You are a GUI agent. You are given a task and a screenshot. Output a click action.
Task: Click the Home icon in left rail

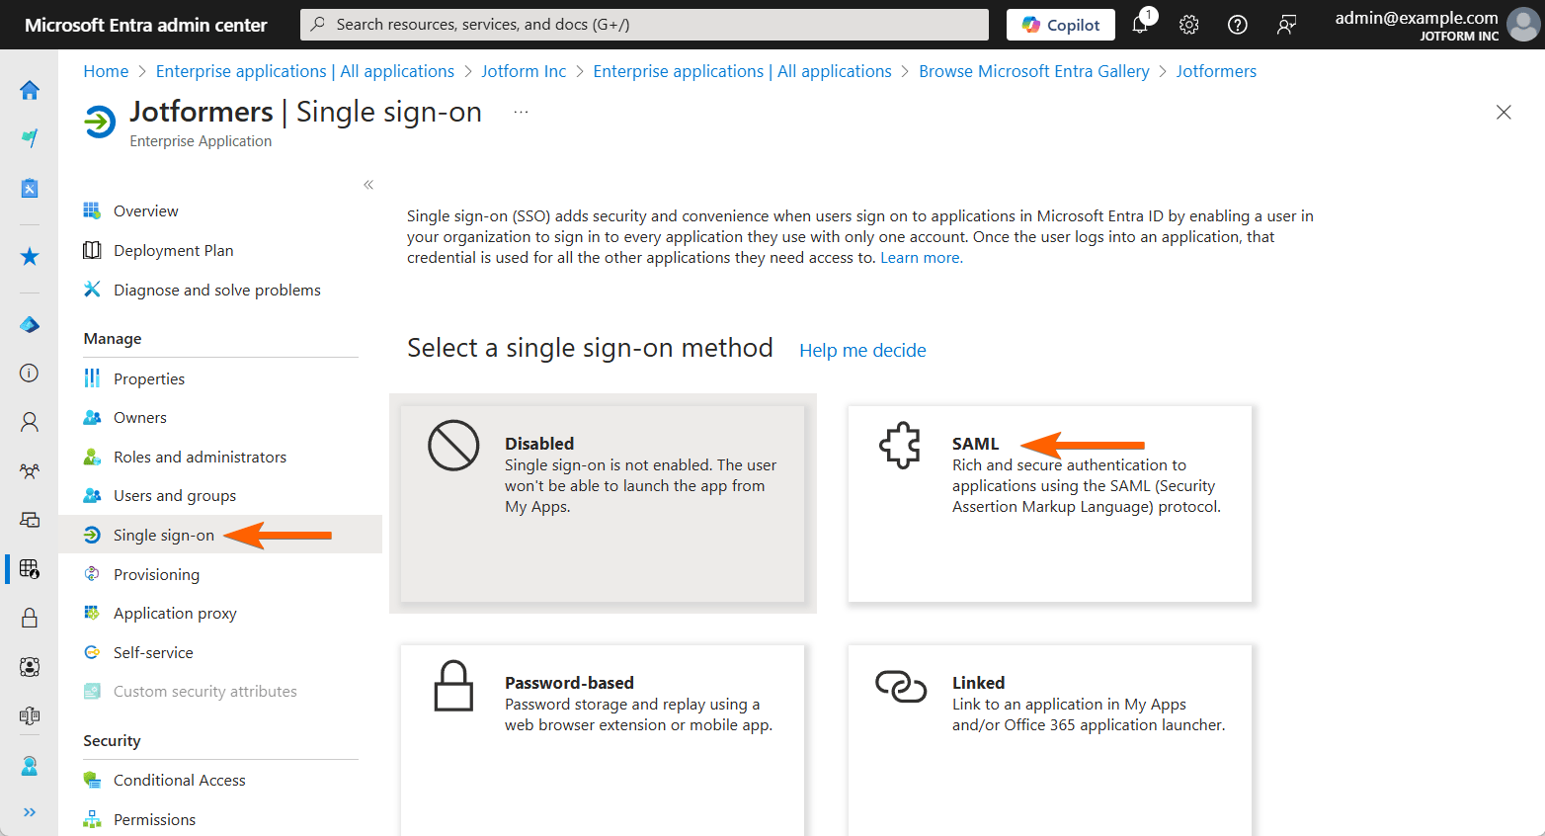[x=30, y=90]
